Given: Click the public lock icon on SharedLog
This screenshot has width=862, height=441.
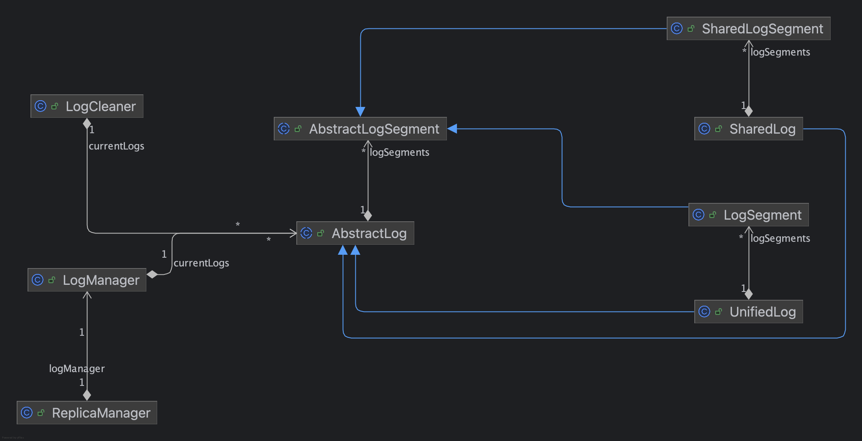Looking at the screenshot, I should [x=719, y=129].
